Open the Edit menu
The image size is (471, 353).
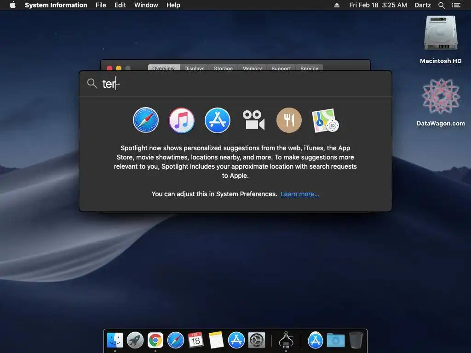point(120,5)
